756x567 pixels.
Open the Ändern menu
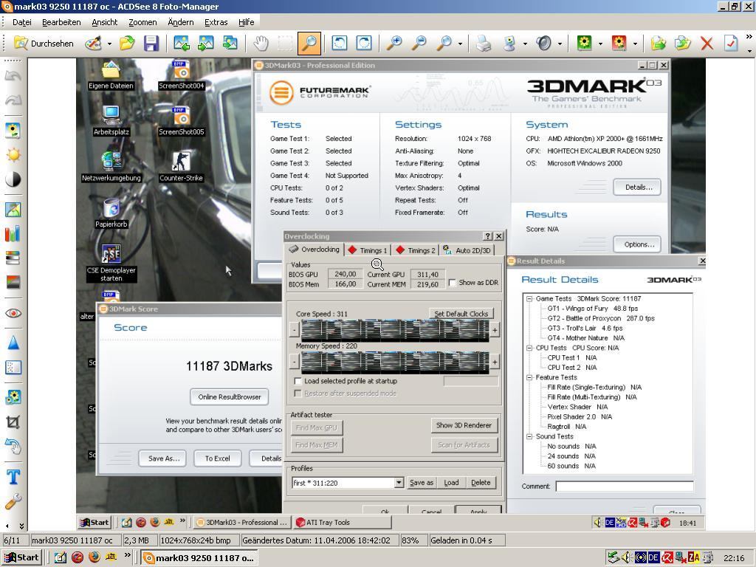(180, 22)
